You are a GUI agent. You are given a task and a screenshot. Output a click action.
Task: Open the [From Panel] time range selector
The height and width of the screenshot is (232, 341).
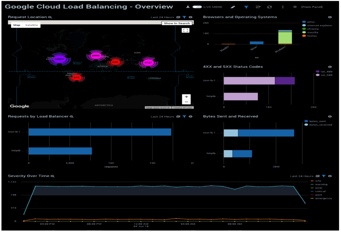point(312,7)
